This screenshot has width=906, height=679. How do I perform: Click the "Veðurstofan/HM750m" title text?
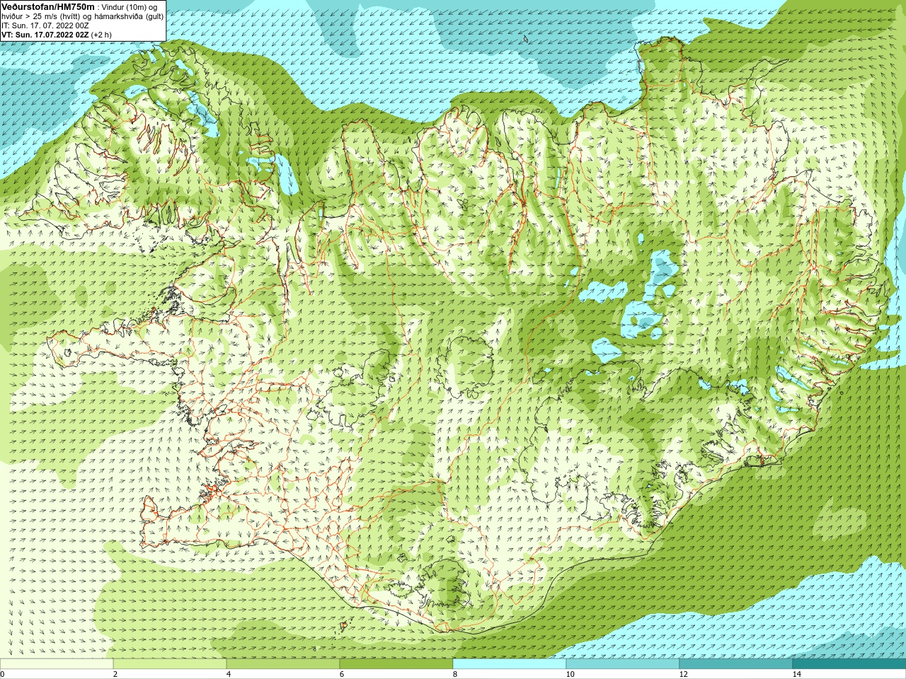click(48, 6)
